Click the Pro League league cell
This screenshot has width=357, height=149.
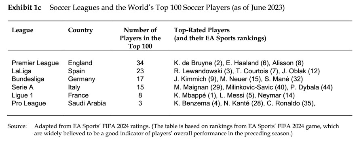point(29,103)
